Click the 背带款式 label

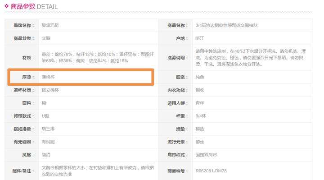pyautogui.click(x=24, y=116)
